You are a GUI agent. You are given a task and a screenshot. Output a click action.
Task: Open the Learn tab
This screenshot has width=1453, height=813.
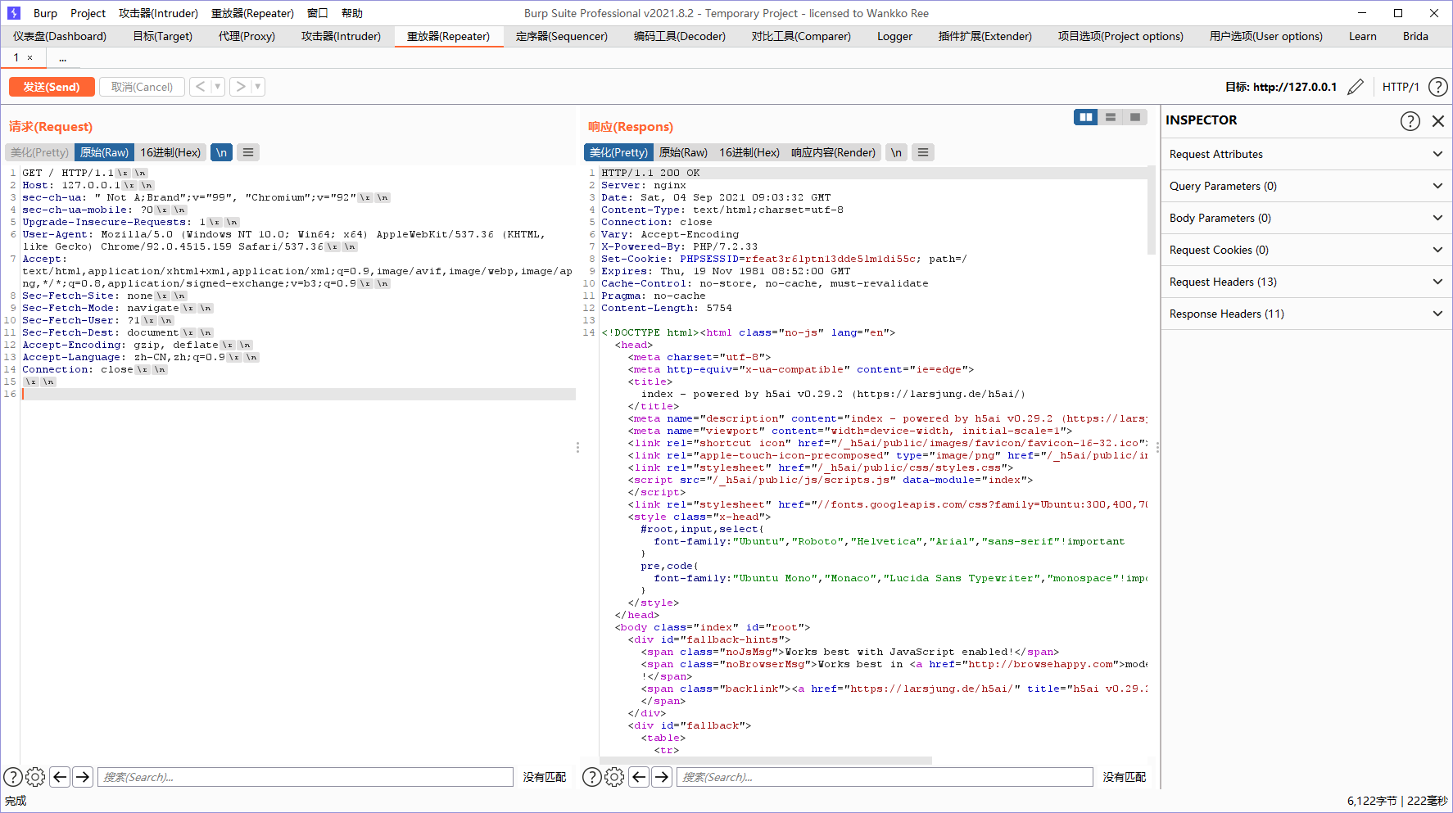click(x=1362, y=36)
